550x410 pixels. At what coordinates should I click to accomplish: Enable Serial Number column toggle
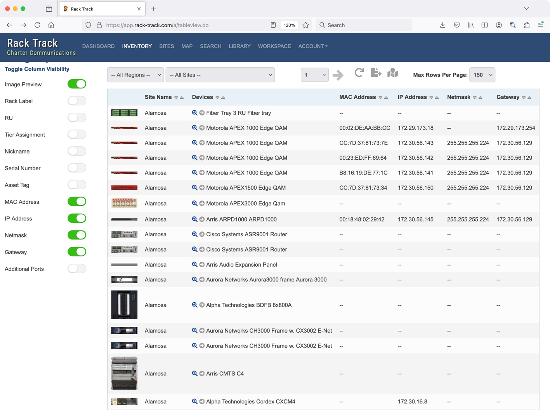pos(77,168)
